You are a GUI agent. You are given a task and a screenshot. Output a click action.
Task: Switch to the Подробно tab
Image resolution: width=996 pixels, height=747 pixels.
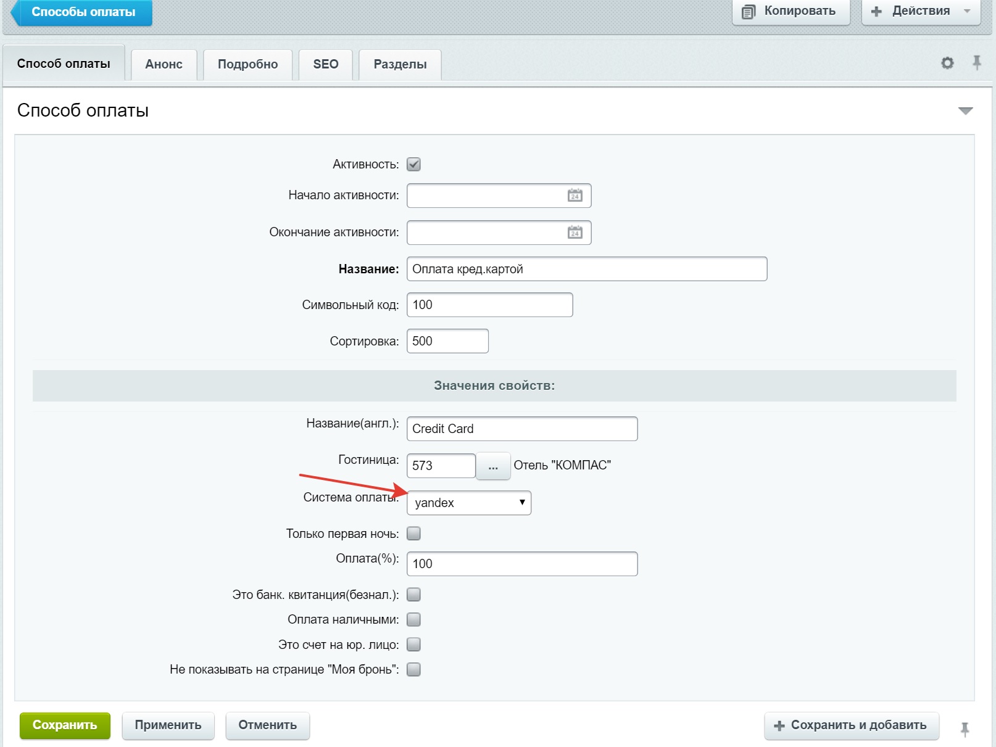click(x=247, y=65)
